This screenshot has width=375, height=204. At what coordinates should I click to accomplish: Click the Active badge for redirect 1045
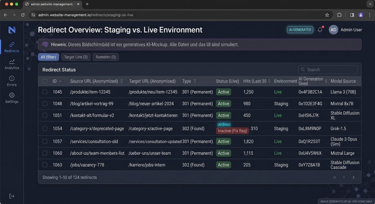pos(223,92)
